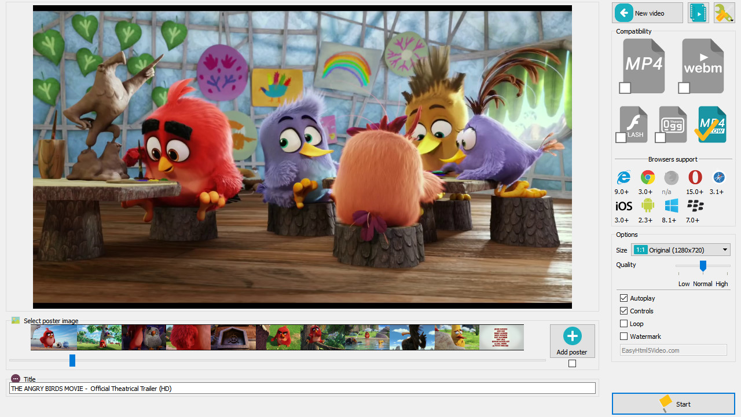
Task: Select the wooden hut poster thumbnail
Action: click(233, 337)
